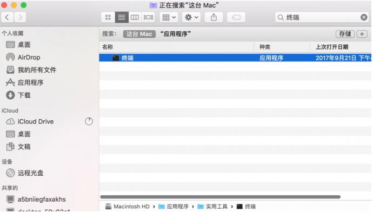Zoom the window with green button

tap(24, 5)
